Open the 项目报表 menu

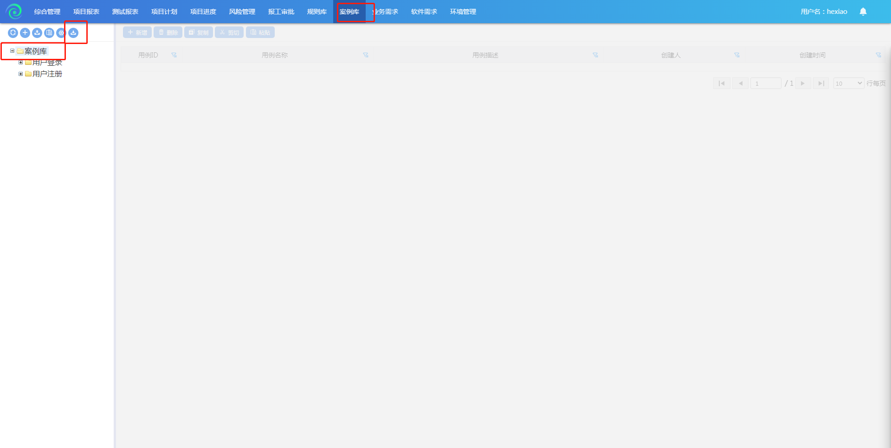[86, 12]
